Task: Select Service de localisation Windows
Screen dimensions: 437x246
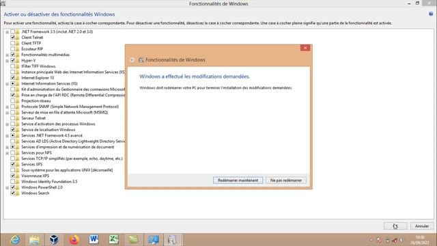Action: pos(48,130)
